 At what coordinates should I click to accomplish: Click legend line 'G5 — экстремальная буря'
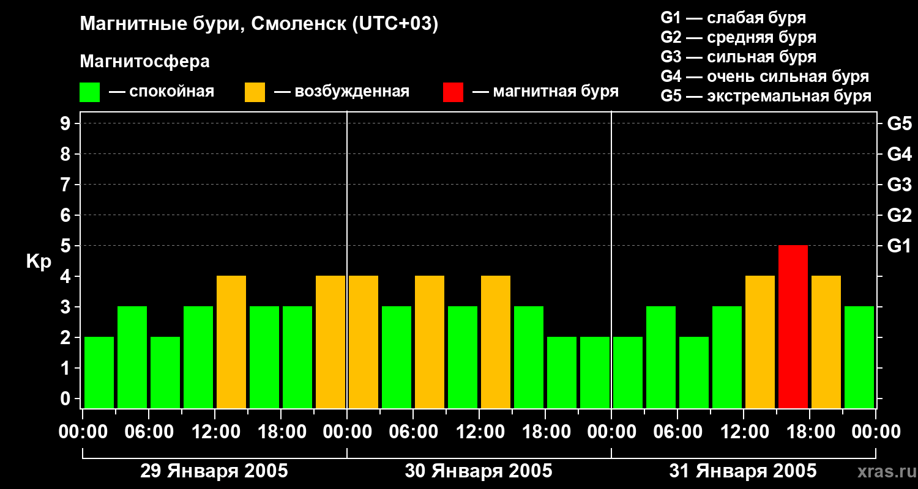point(766,96)
